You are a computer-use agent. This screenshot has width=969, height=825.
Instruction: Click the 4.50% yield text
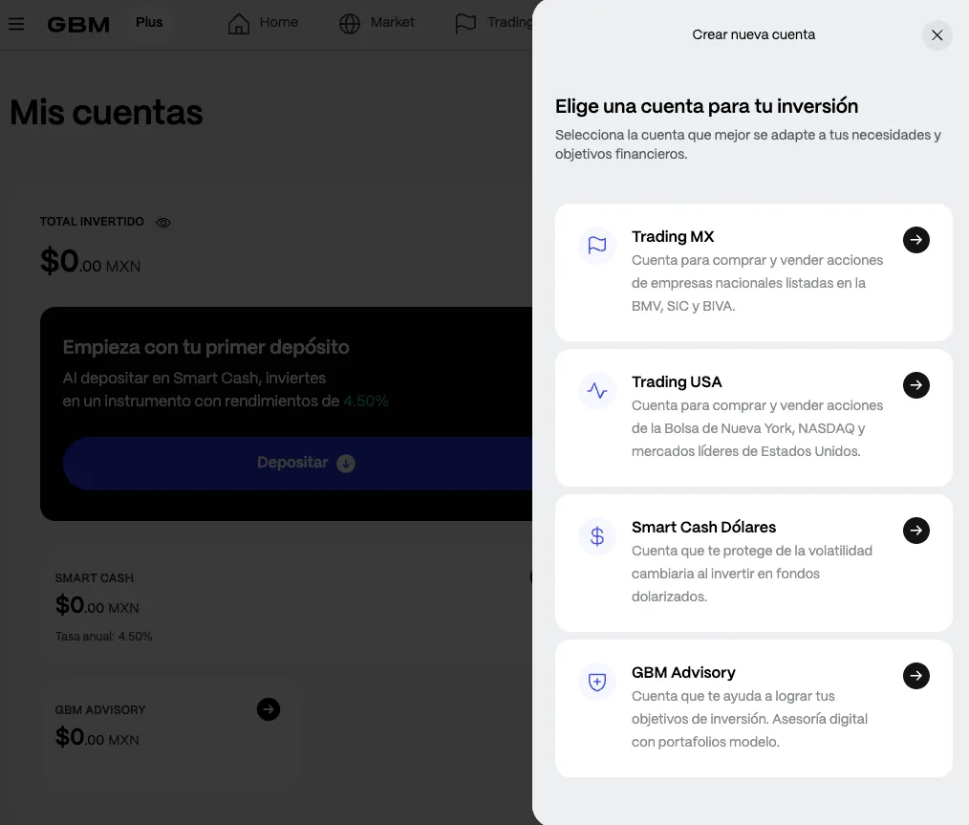[366, 402]
